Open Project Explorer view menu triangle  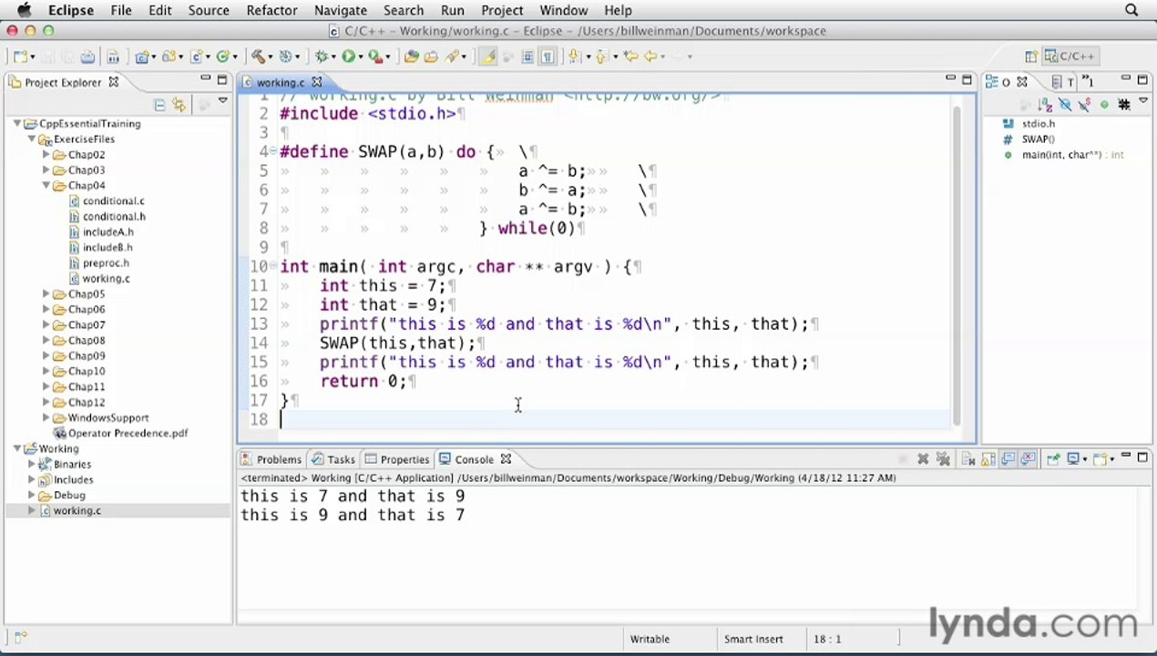[x=222, y=101]
